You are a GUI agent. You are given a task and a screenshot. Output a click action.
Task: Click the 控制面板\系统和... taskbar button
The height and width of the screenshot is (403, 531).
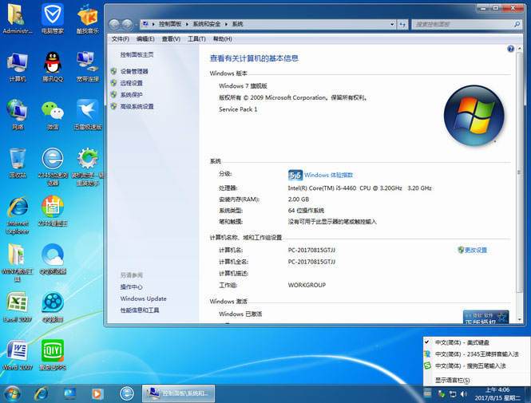pos(179,394)
